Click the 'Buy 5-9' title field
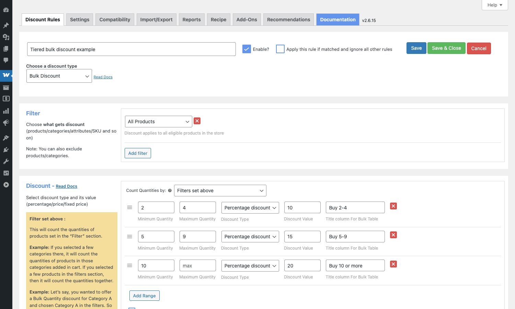 355,237
